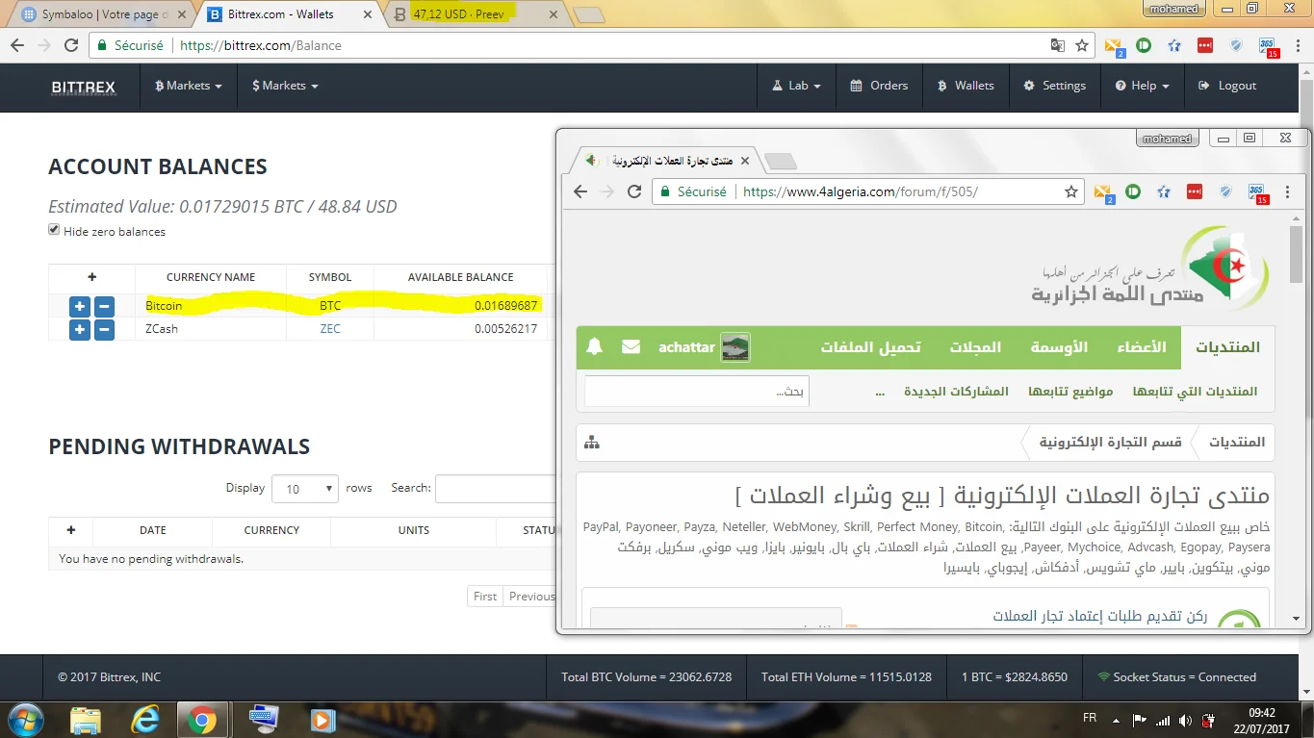The image size is (1314, 738).
Task: Open the translate icon in Bittrex address bar
Action: pyautogui.click(x=1058, y=45)
